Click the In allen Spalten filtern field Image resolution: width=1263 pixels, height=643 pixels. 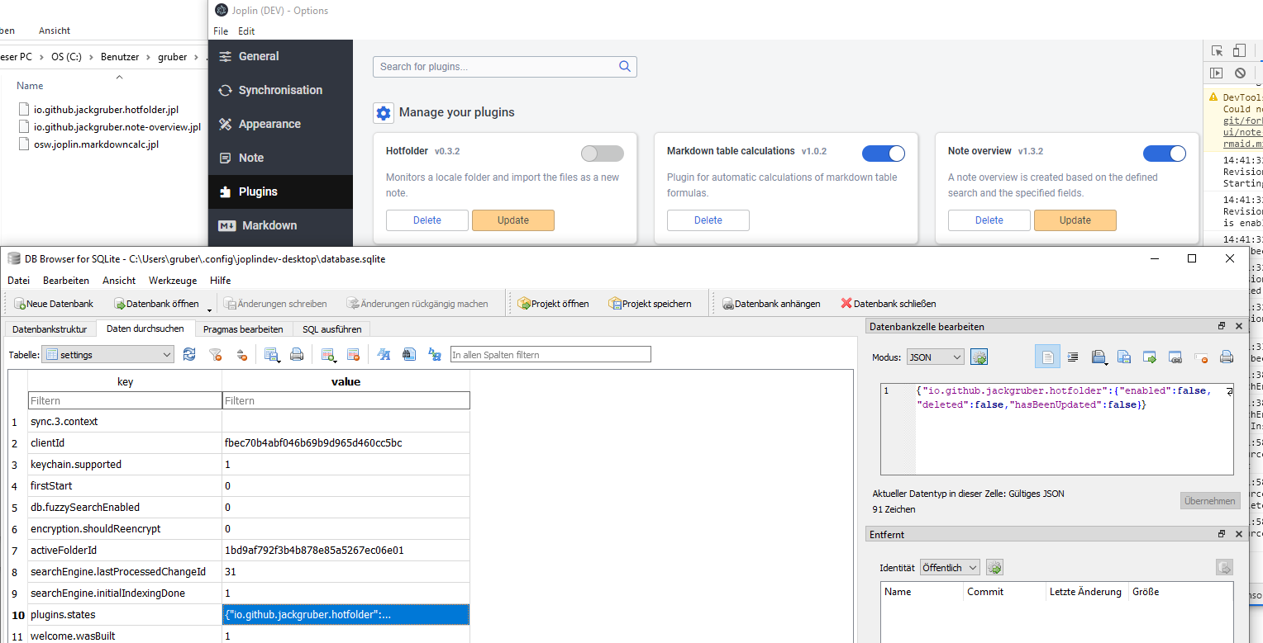(550, 354)
